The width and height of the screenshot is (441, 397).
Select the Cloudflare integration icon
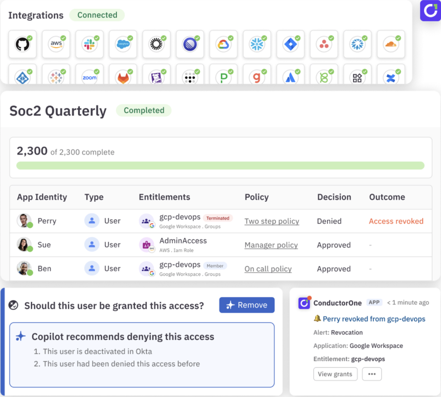pos(391,44)
